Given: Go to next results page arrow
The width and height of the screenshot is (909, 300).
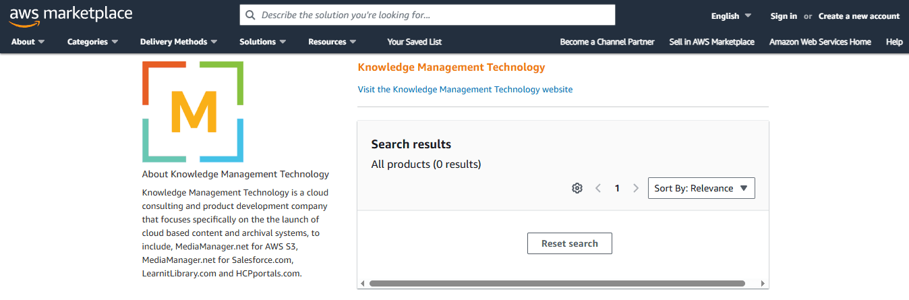Looking at the screenshot, I should (636, 188).
